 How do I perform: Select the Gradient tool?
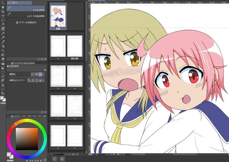(3, 68)
